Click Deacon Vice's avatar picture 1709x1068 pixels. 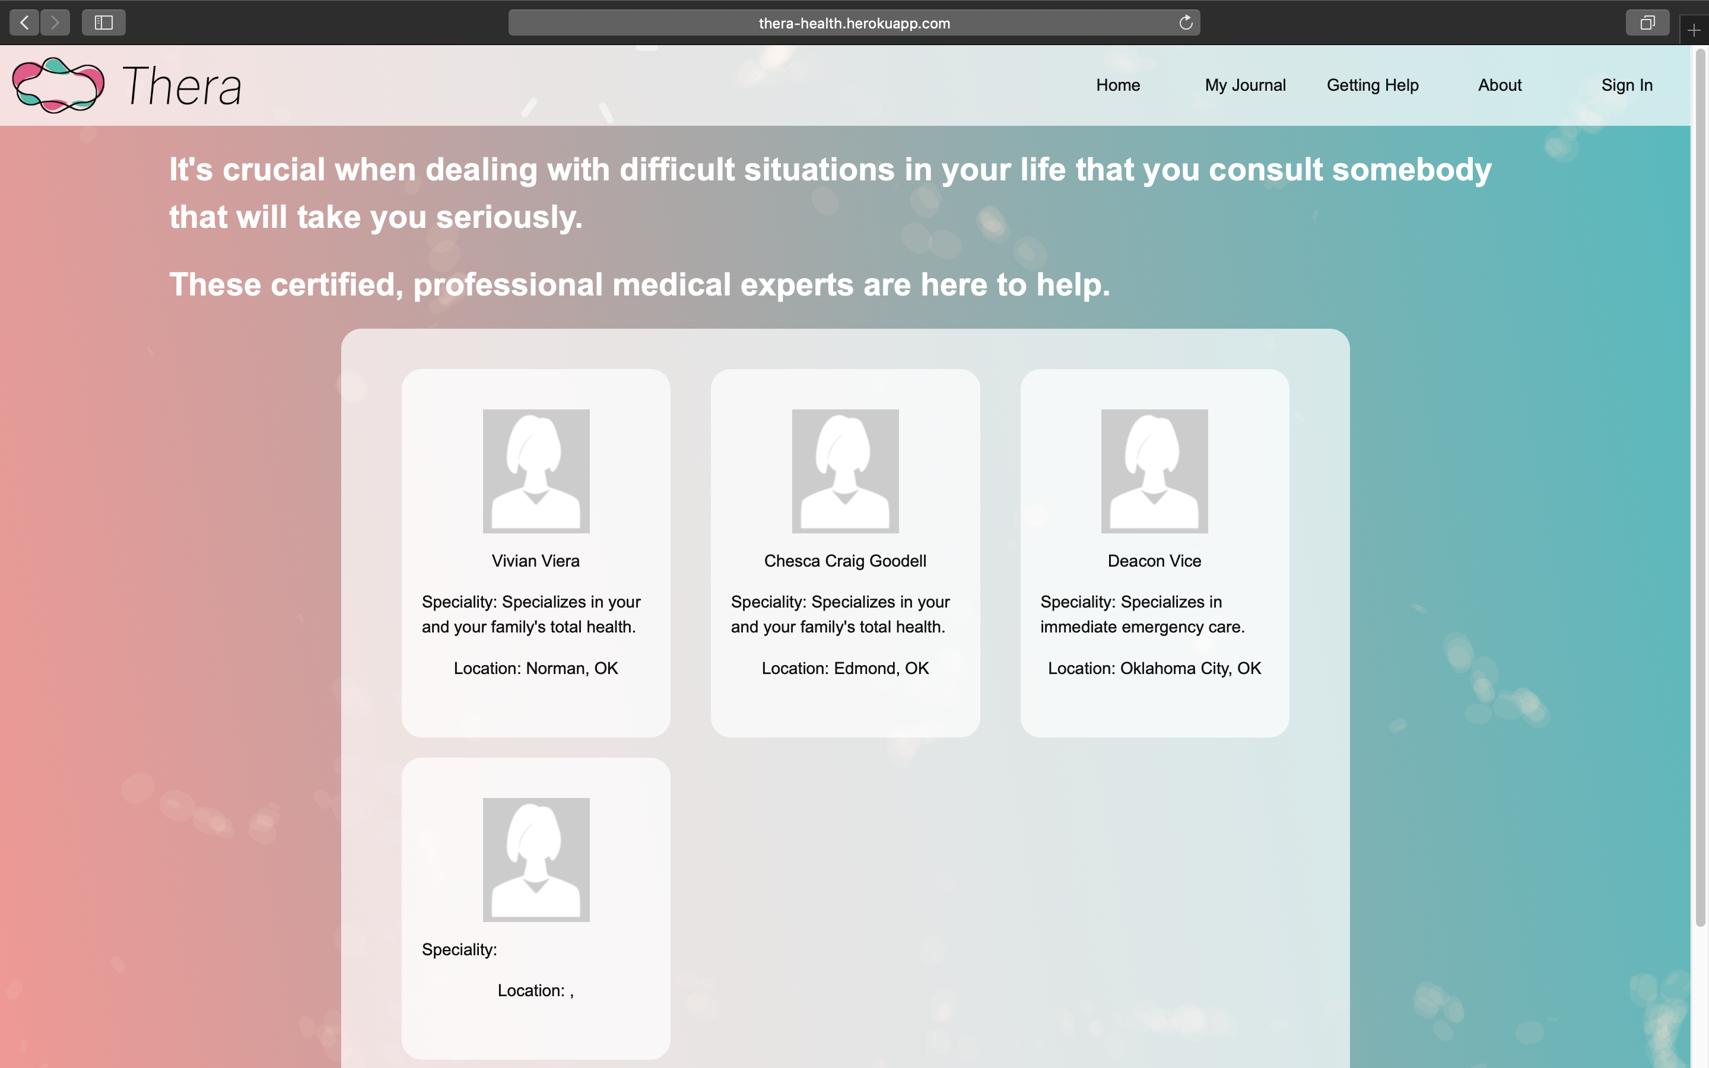1154,471
